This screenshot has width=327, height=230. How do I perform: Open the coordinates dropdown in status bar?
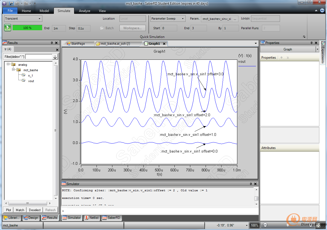pos(247,225)
